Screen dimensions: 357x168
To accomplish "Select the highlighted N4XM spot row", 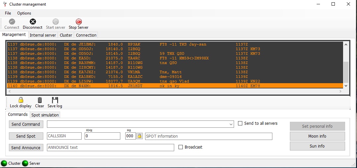I will point(175,86).
